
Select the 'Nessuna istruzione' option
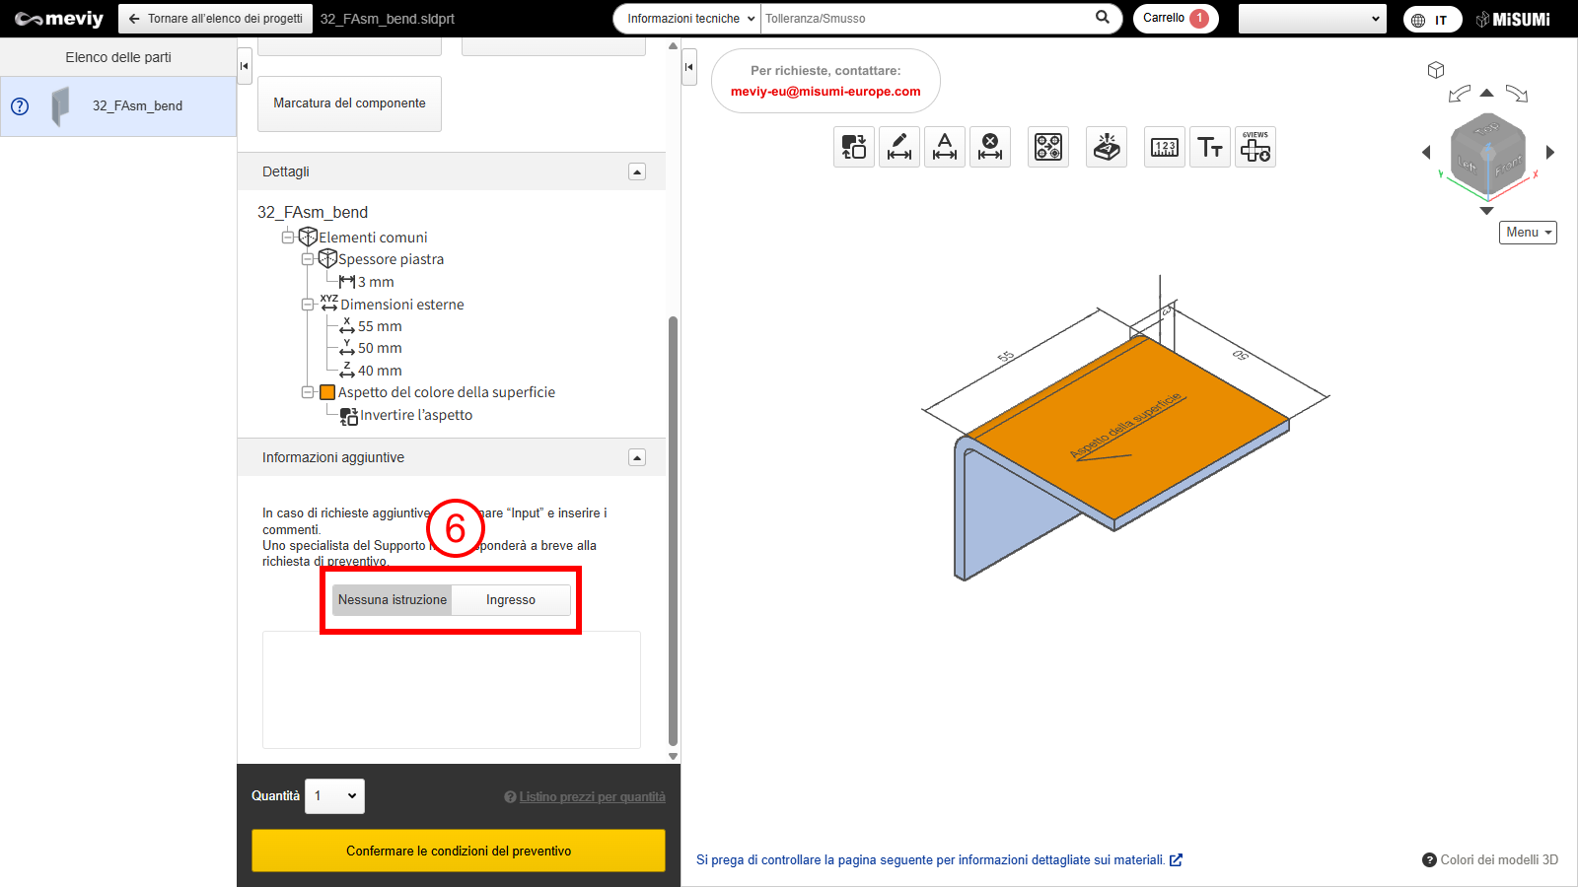click(393, 600)
